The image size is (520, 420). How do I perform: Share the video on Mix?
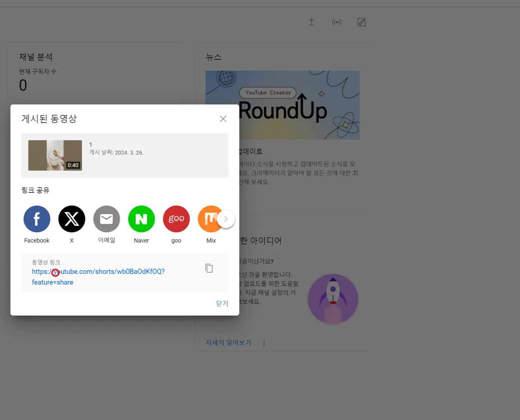(208, 219)
